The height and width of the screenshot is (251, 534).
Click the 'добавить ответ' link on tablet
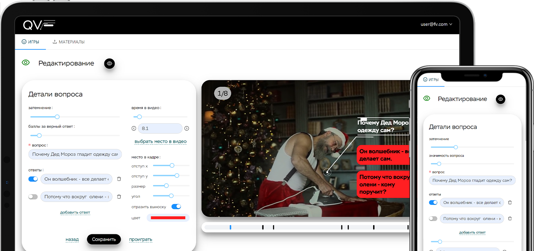[x=75, y=212]
